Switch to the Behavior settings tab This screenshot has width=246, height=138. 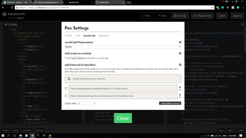(x=103, y=35)
